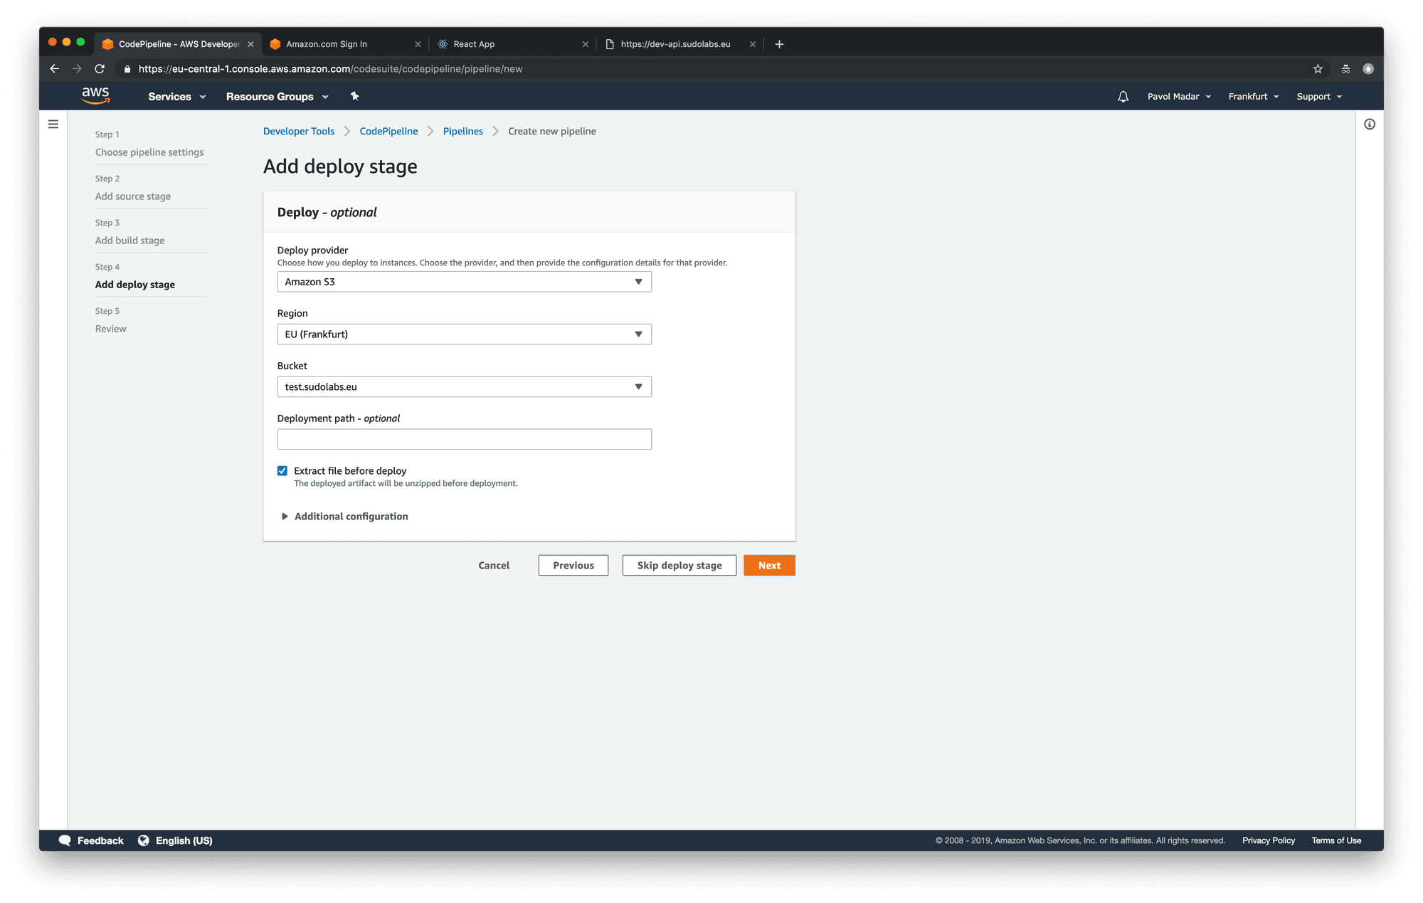1423x903 pixels.
Task: Click the globe language icon
Action: click(144, 840)
